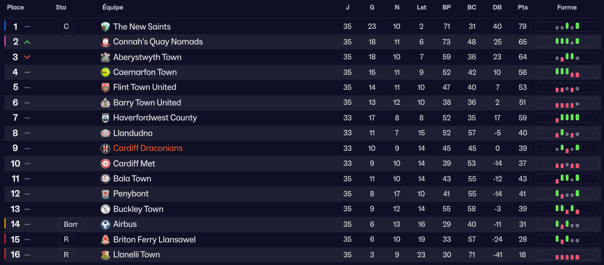Open Aberystwyth Town team link
The height and width of the screenshot is (265, 604).
tap(147, 57)
